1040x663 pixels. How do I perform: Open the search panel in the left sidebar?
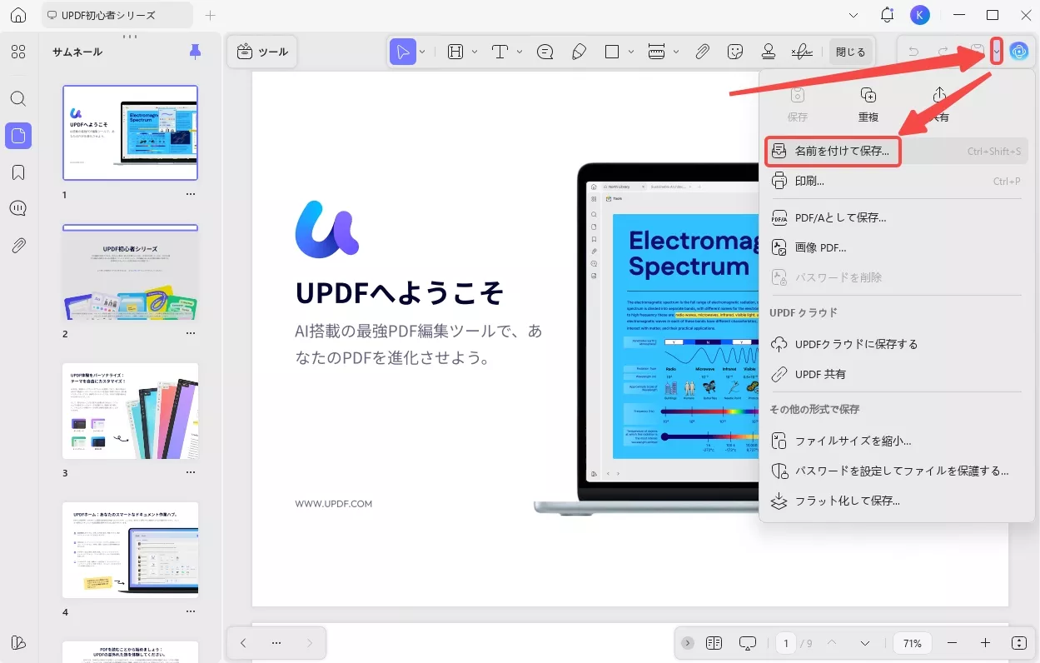pyautogui.click(x=18, y=98)
